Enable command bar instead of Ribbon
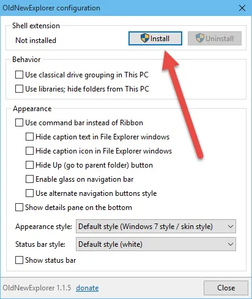 [19, 123]
